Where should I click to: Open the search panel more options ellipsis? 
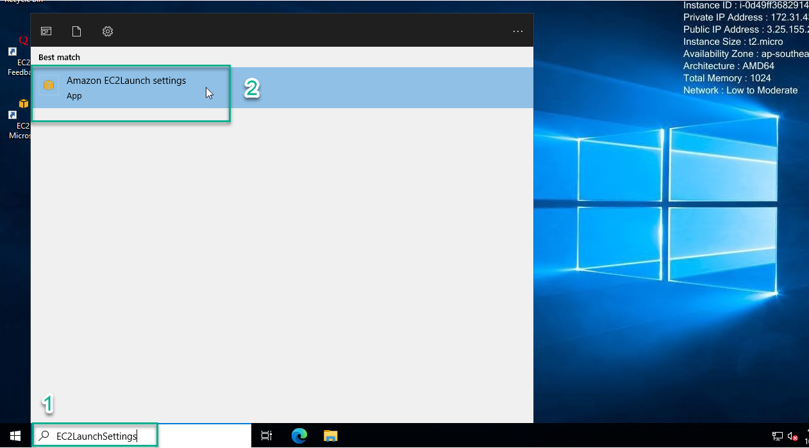(x=518, y=31)
